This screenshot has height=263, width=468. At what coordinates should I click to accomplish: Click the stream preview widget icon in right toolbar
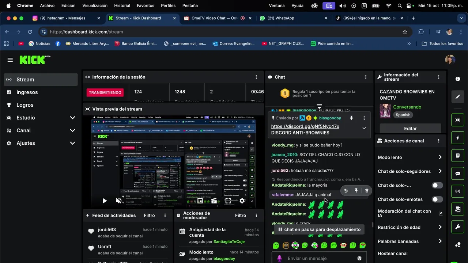tap(458, 120)
